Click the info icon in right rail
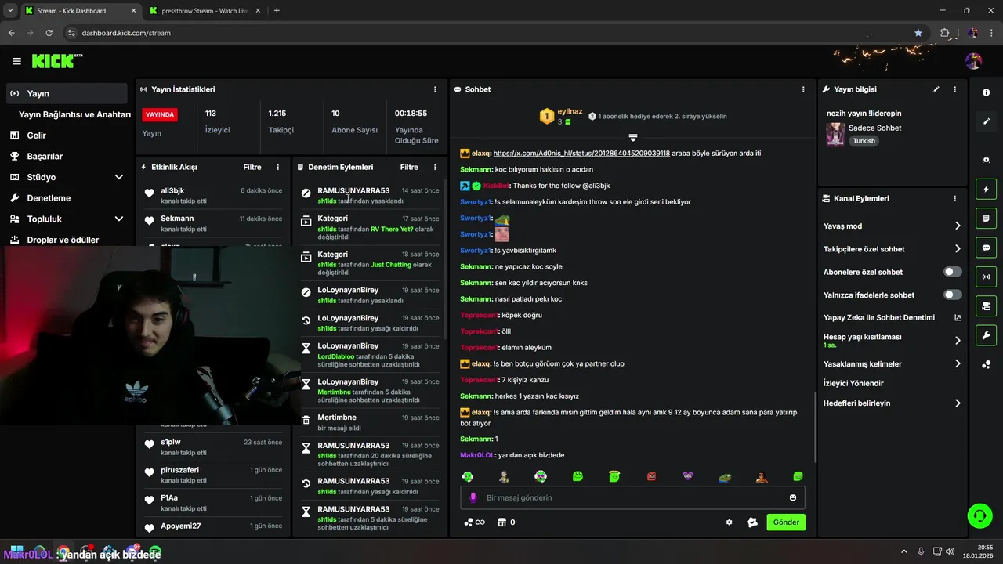 (986, 92)
